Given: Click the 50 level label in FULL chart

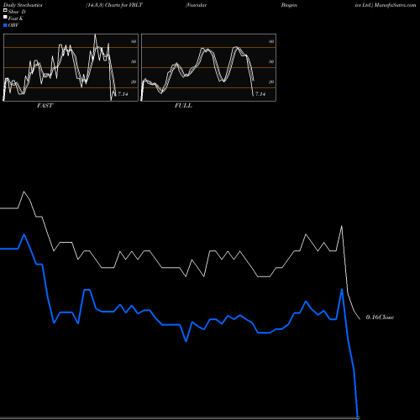Looking at the screenshot, I should click(x=271, y=61).
